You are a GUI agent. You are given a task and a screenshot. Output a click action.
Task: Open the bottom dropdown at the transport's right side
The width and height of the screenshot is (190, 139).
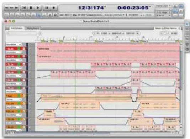click(163, 16)
